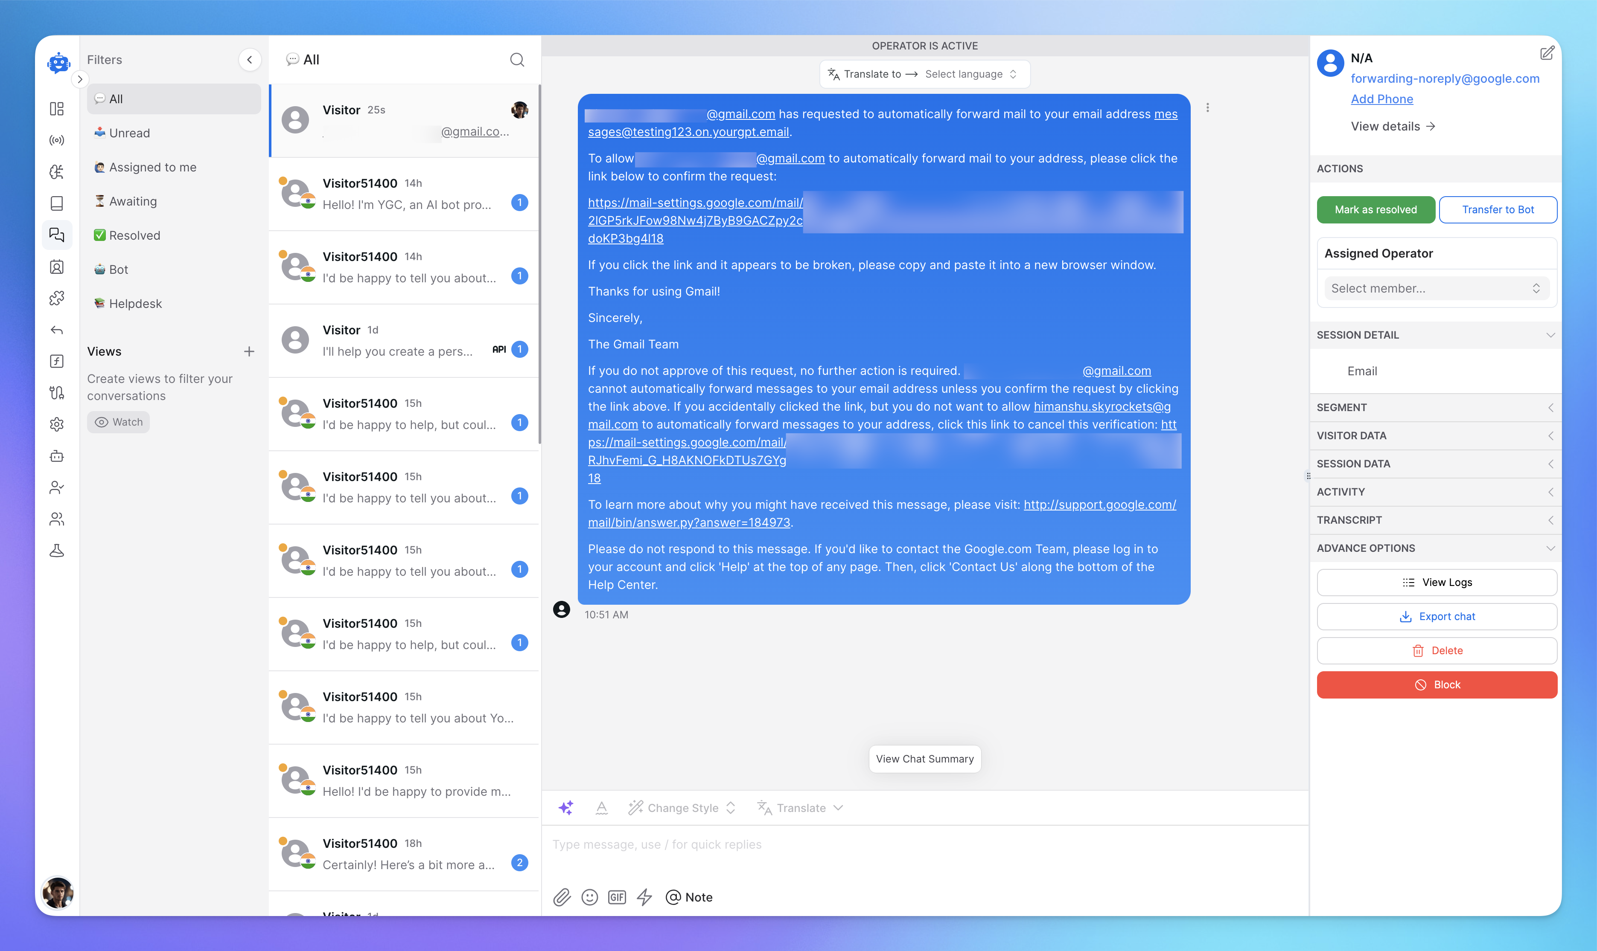
Task: Click the reply arrow icon in sidebar
Action: click(x=57, y=330)
